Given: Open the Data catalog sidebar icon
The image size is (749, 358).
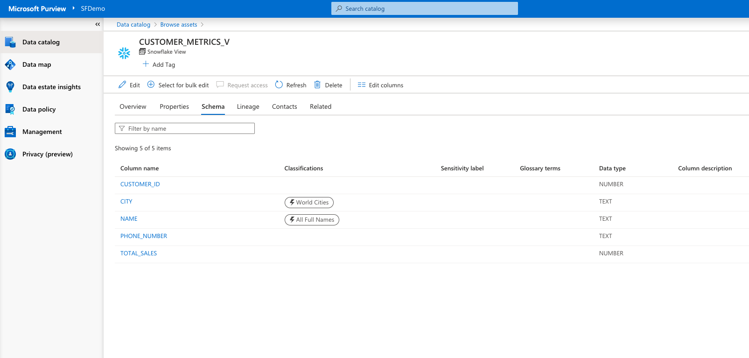Looking at the screenshot, I should [x=10, y=42].
